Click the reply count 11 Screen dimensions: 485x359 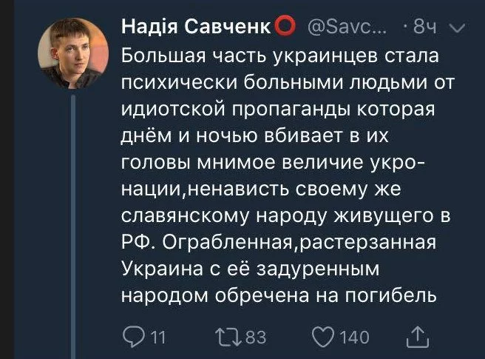(x=157, y=338)
